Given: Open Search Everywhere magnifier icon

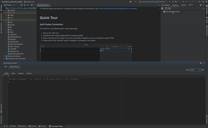Looking at the screenshot, I should [203, 2].
